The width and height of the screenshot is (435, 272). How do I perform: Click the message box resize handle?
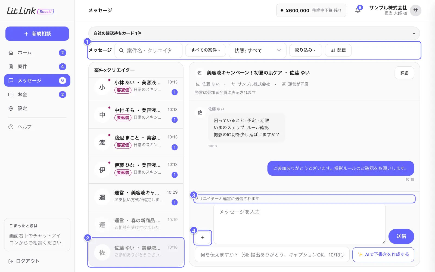pos(384,242)
